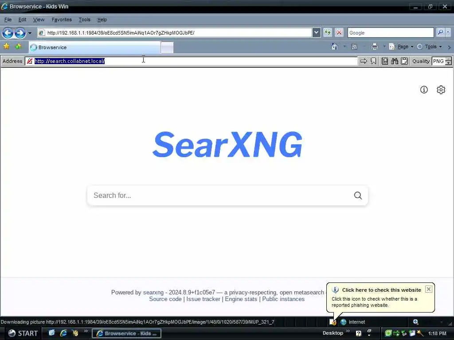Decrease Quality with the down stepper arrow

pos(448,63)
